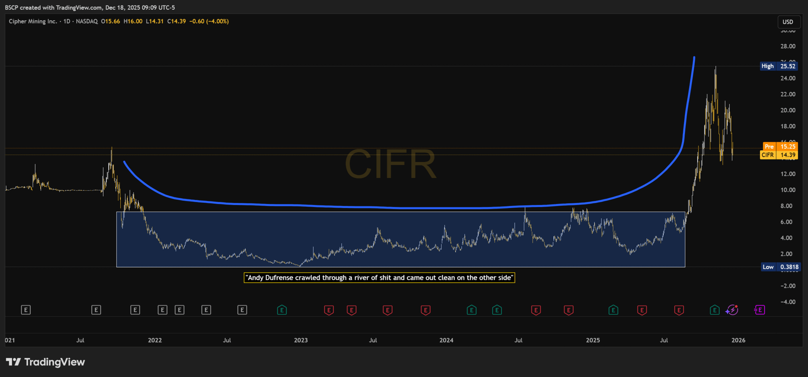Click the Low 0.3818 price label
Screen dimensions: 808x377
click(781, 267)
